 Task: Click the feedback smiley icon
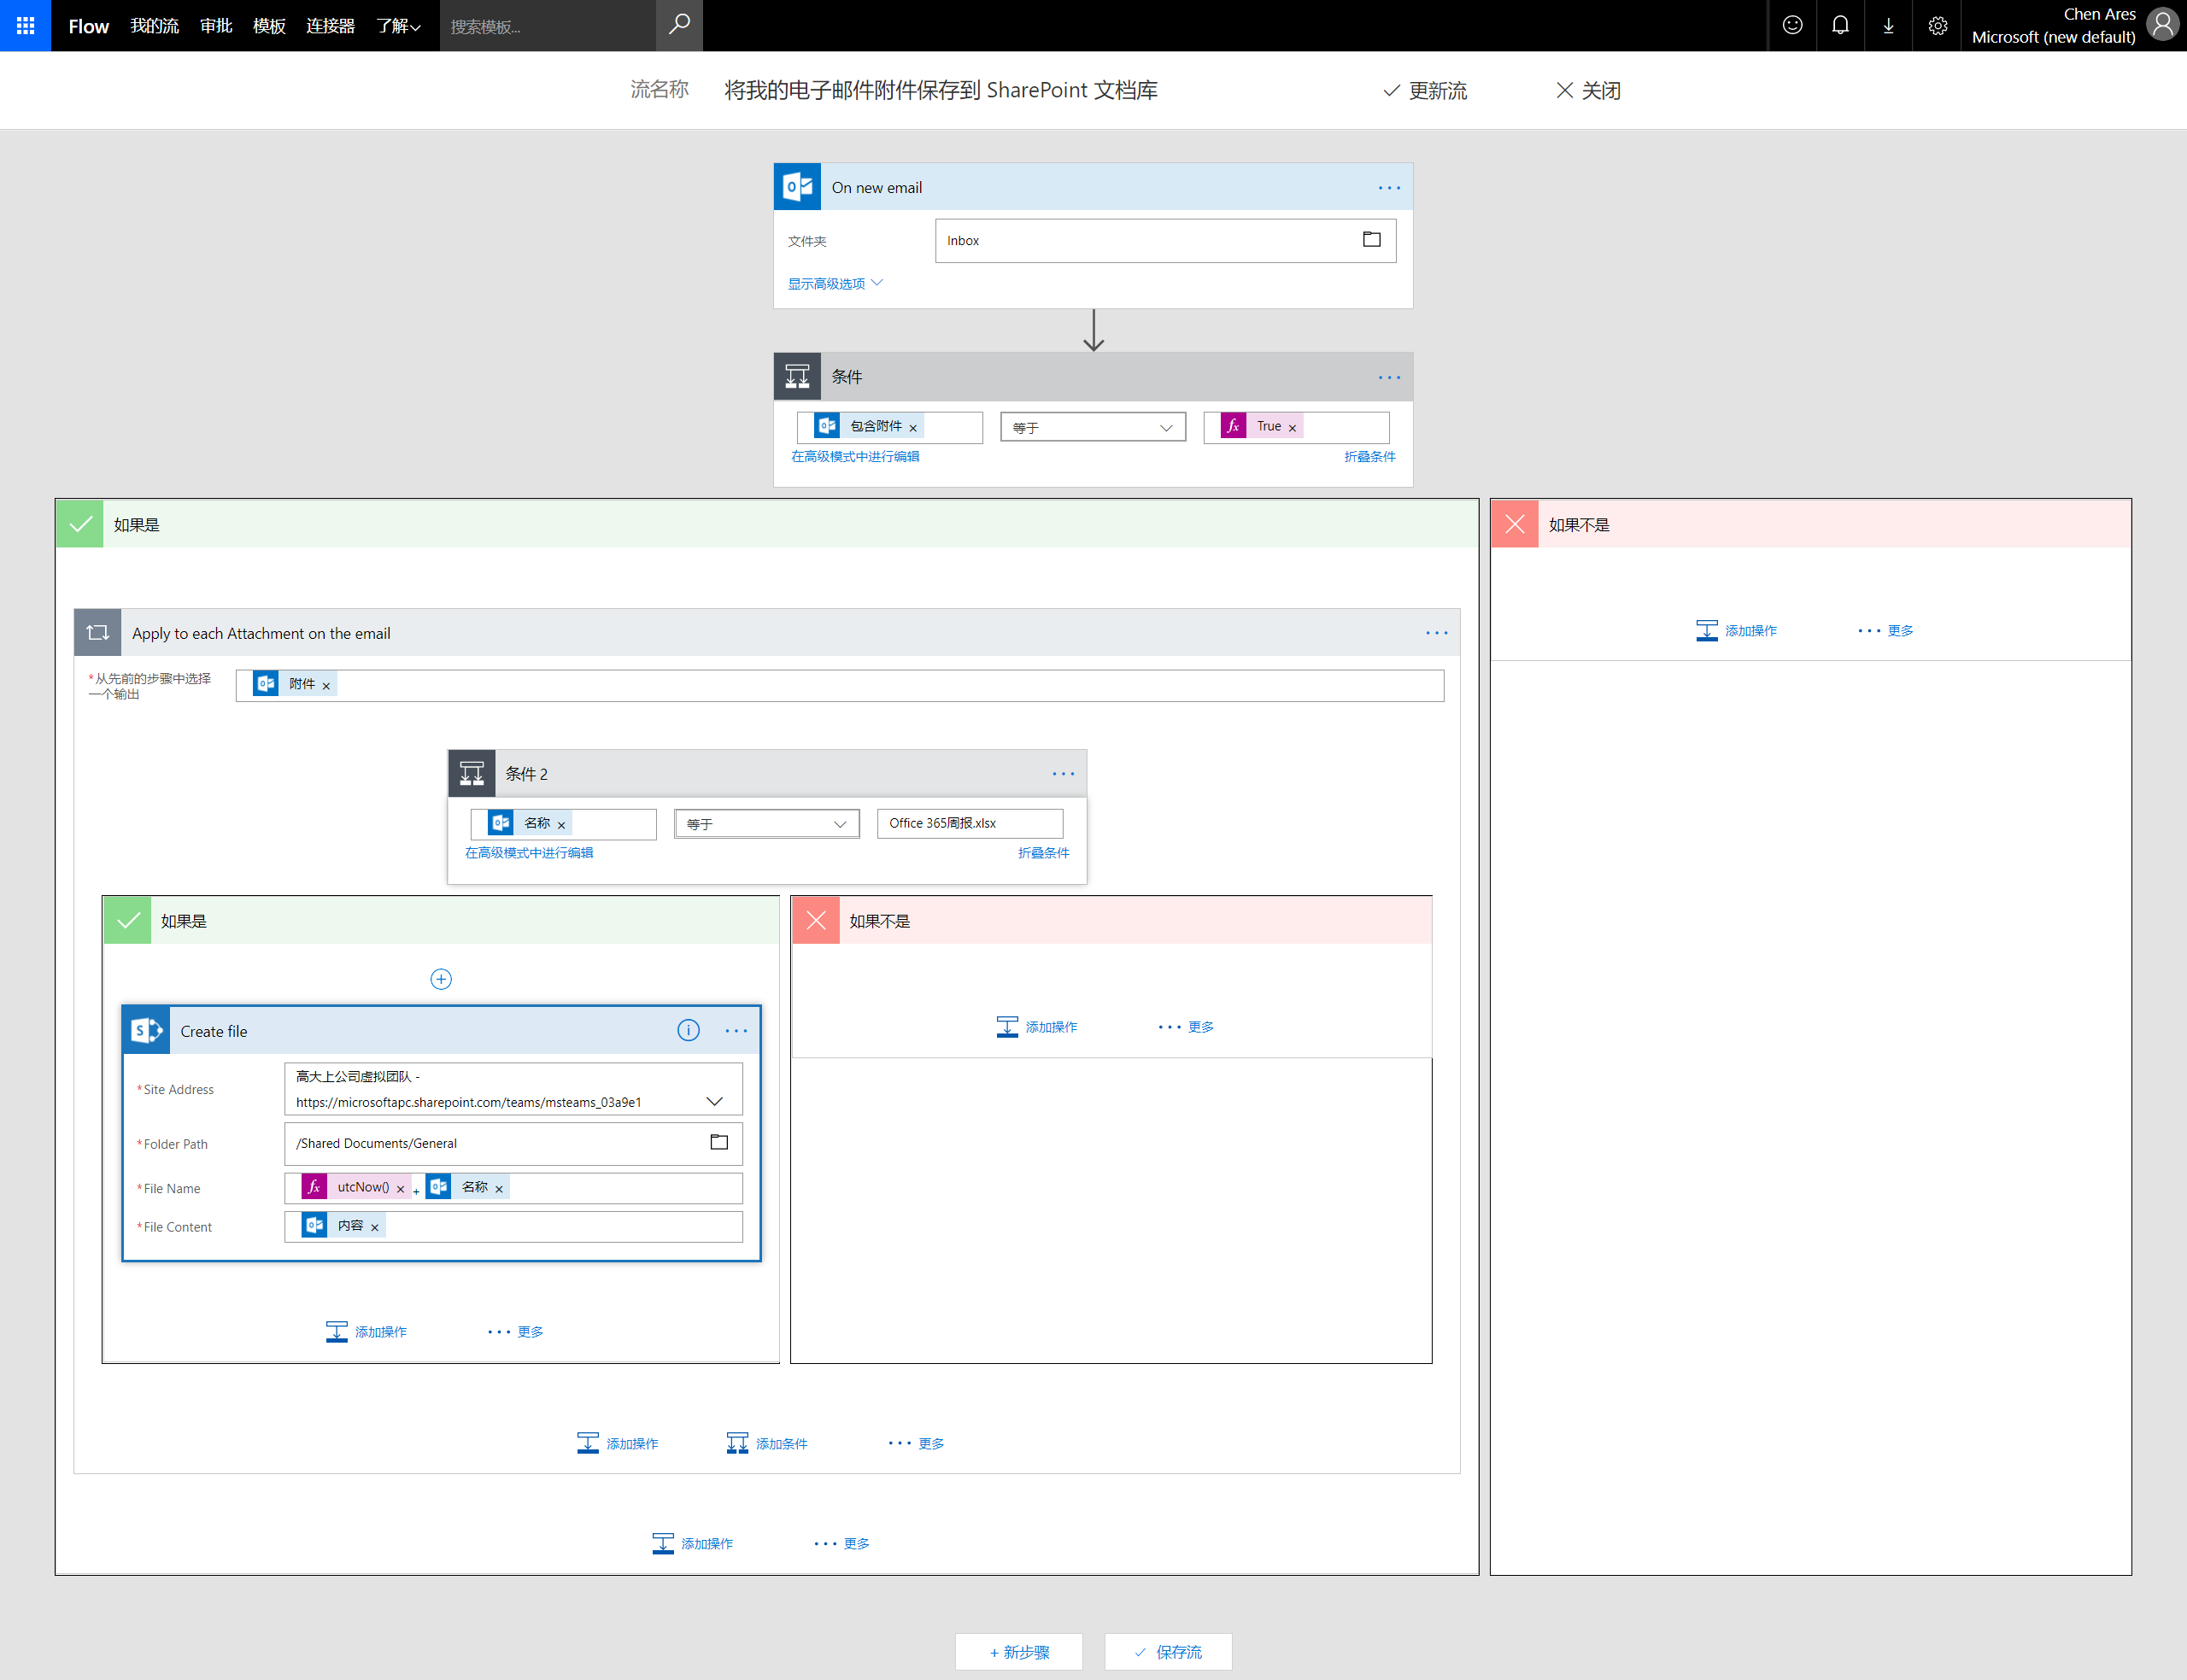[1792, 25]
